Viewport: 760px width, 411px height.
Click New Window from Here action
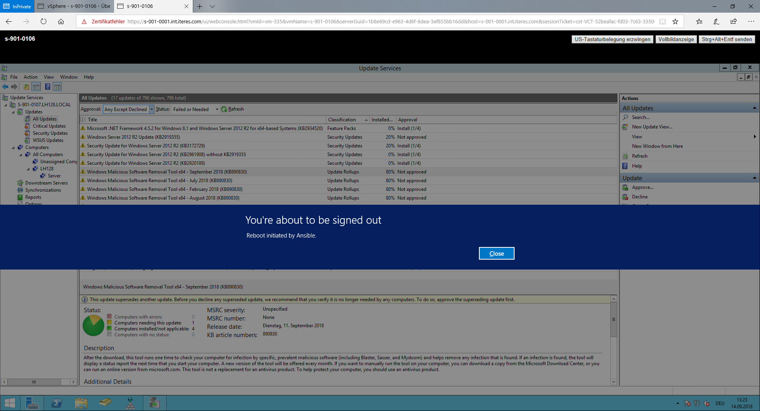(x=657, y=146)
